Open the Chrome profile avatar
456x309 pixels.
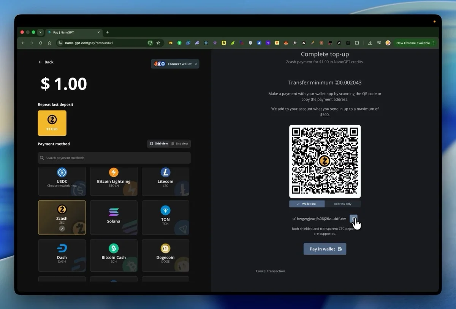[388, 43]
